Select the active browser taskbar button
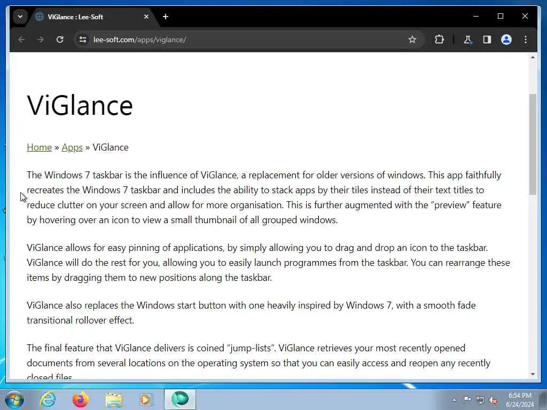This screenshot has width=547, height=410. click(x=179, y=399)
